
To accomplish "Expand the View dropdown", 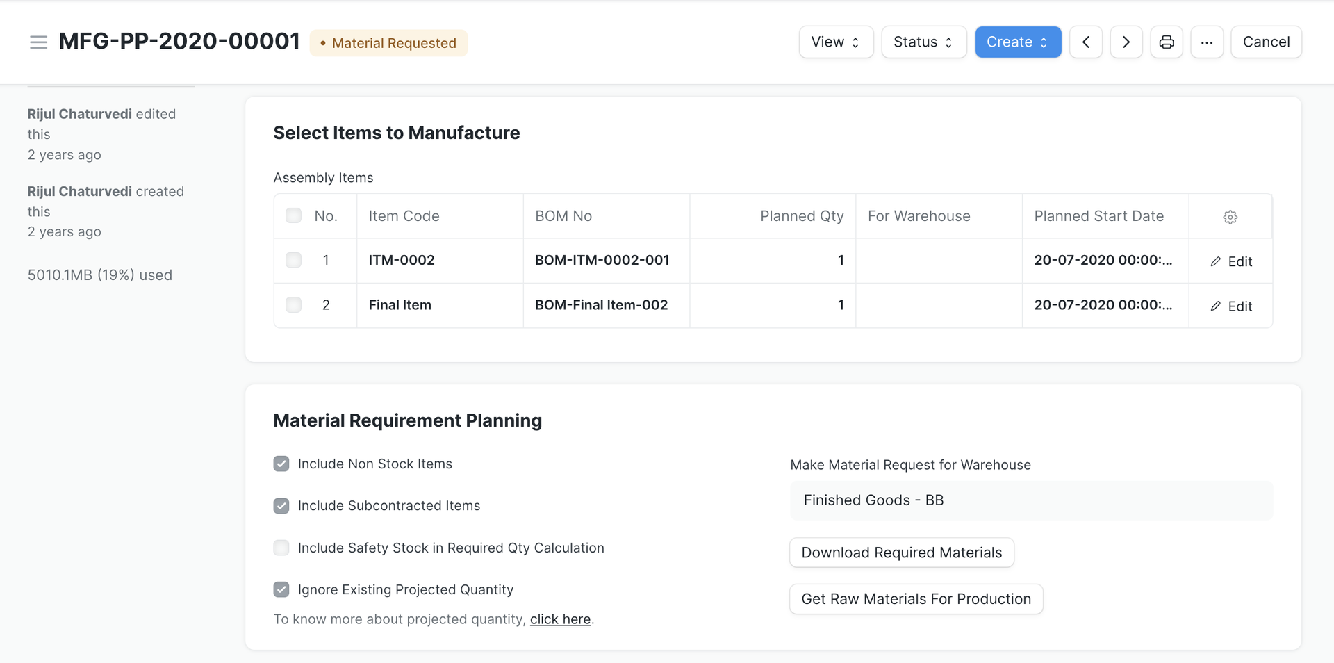I will tap(836, 42).
